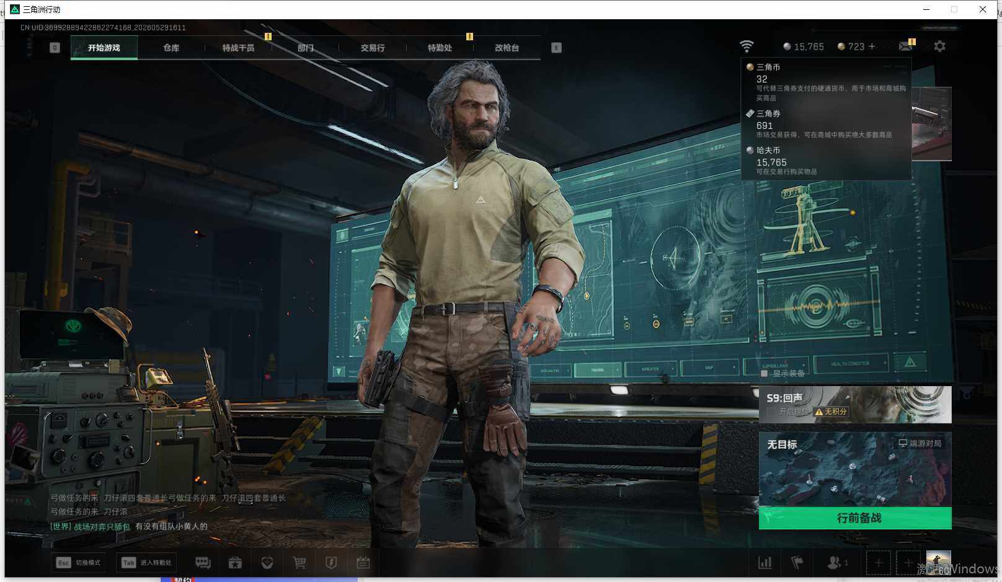Switch to the 部门 tab
Screen dimensions: 1002x582
(305, 48)
